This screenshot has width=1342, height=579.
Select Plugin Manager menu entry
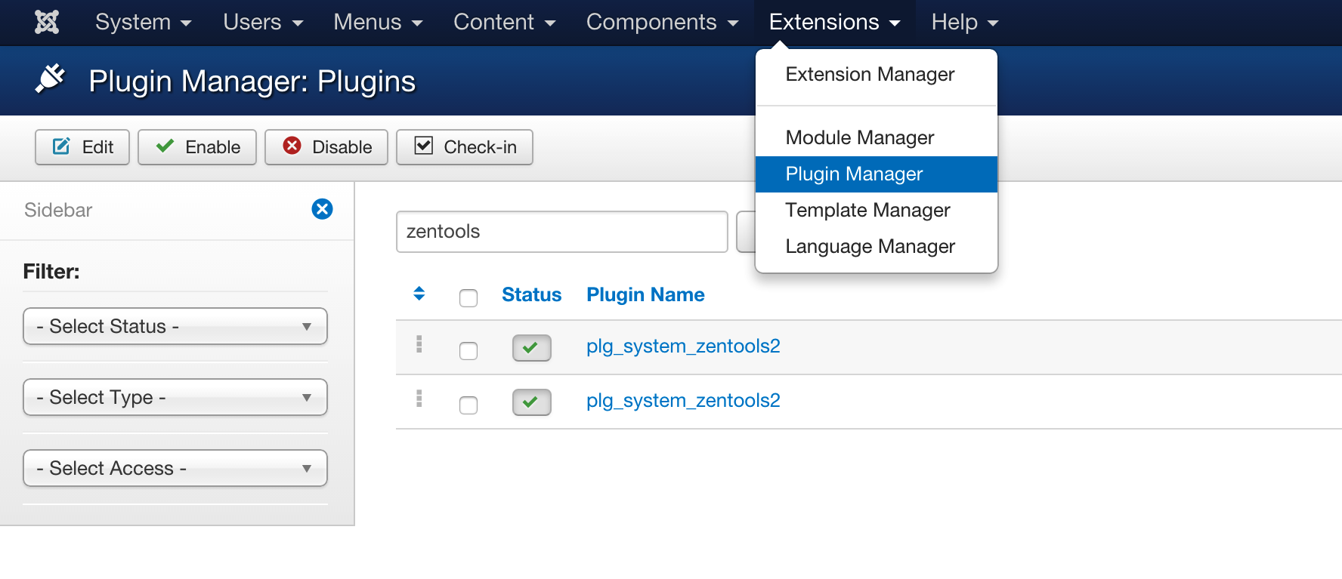pyautogui.click(x=877, y=174)
